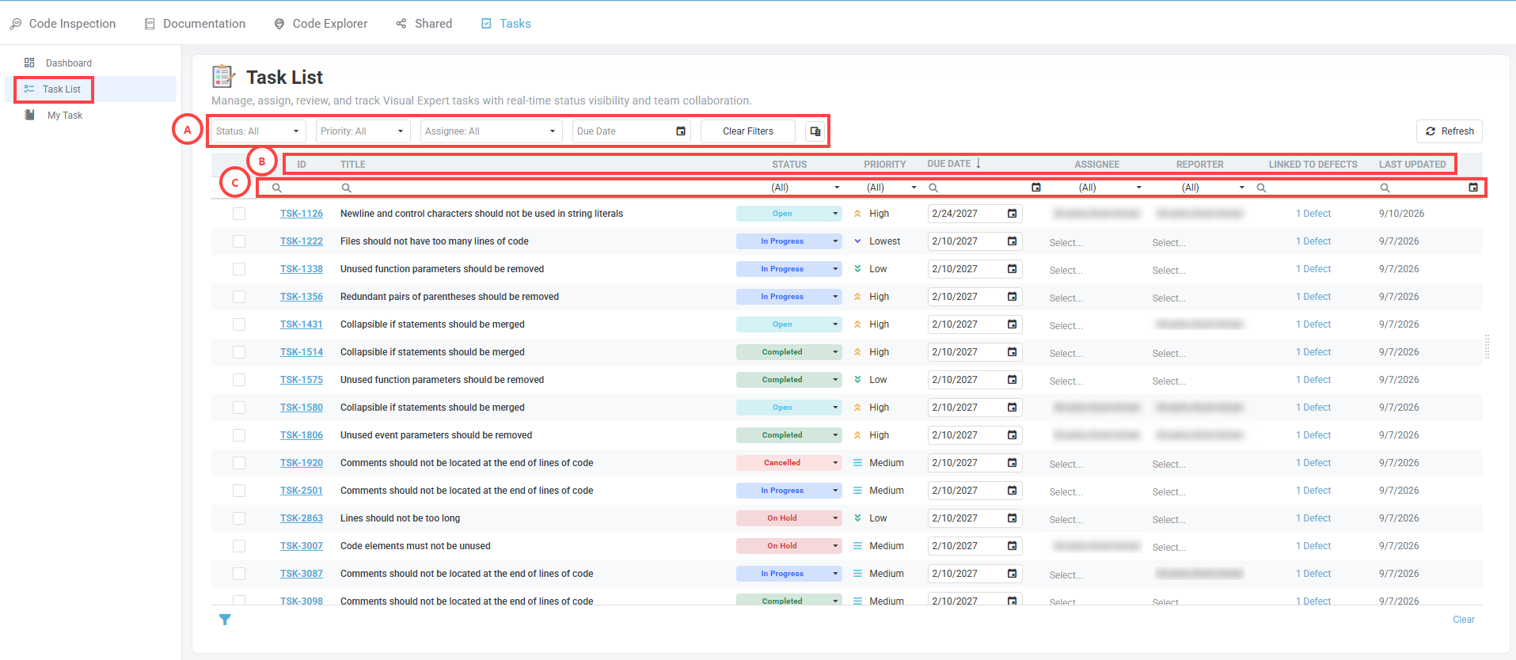
Task: Open the funnel filter builder icon
Action: coord(225,620)
